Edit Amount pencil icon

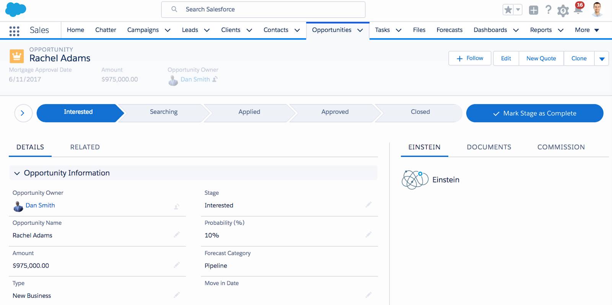tap(177, 265)
